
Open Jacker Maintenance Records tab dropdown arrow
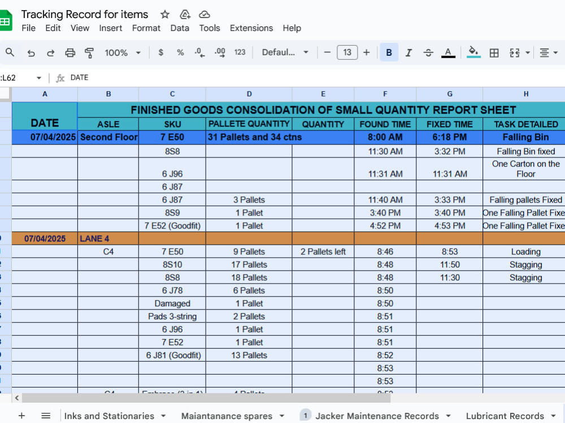pyautogui.click(x=448, y=416)
